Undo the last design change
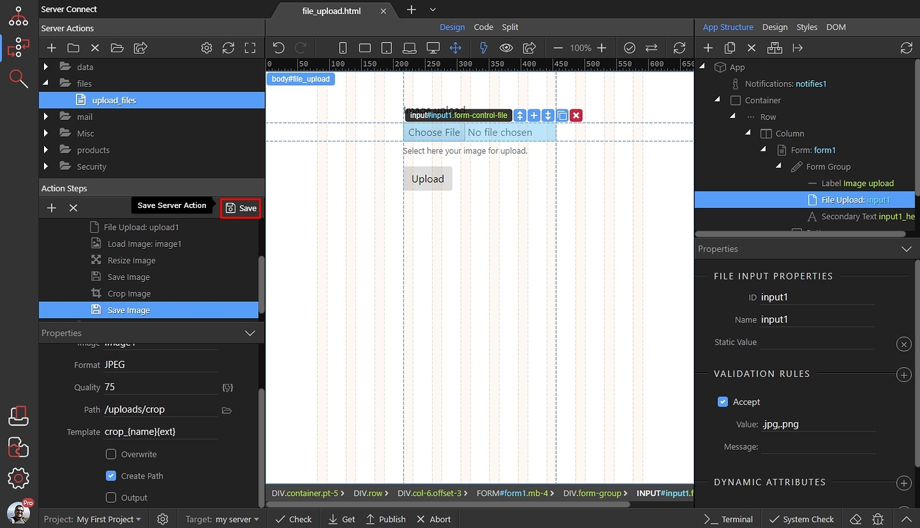This screenshot has width=920, height=528. (x=279, y=48)
